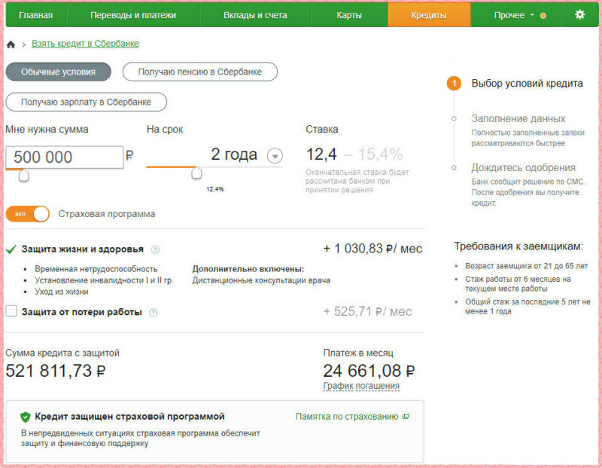Click Требования к заемщикам heading
602x468 pixels.
tap(518, 246)
